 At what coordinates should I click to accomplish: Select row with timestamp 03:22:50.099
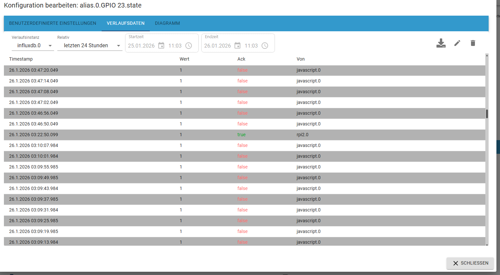[x=245, y=135]
